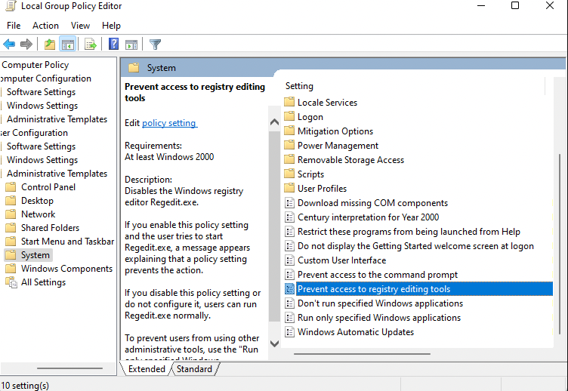The image size is (568, 391).
Task: Open Help via question mark icon
Action: pos(114,45)
